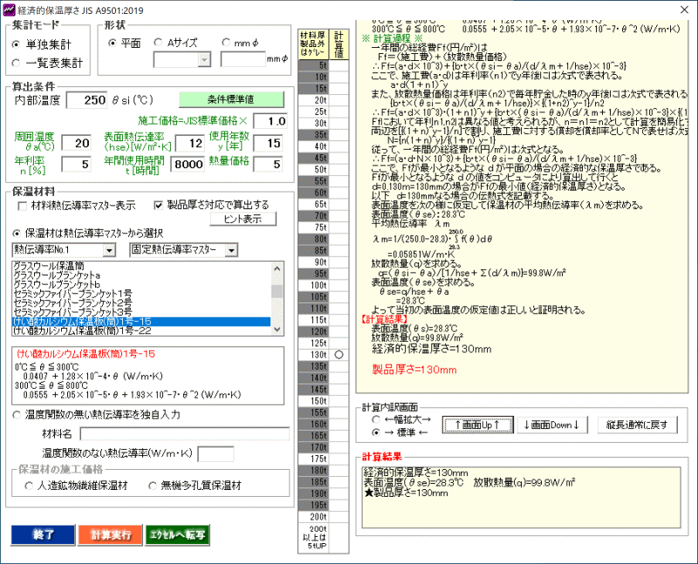This screenshot has height=564, width=698.
Task: Click the 内部温度 input field
Action: (x=86, y=100)
